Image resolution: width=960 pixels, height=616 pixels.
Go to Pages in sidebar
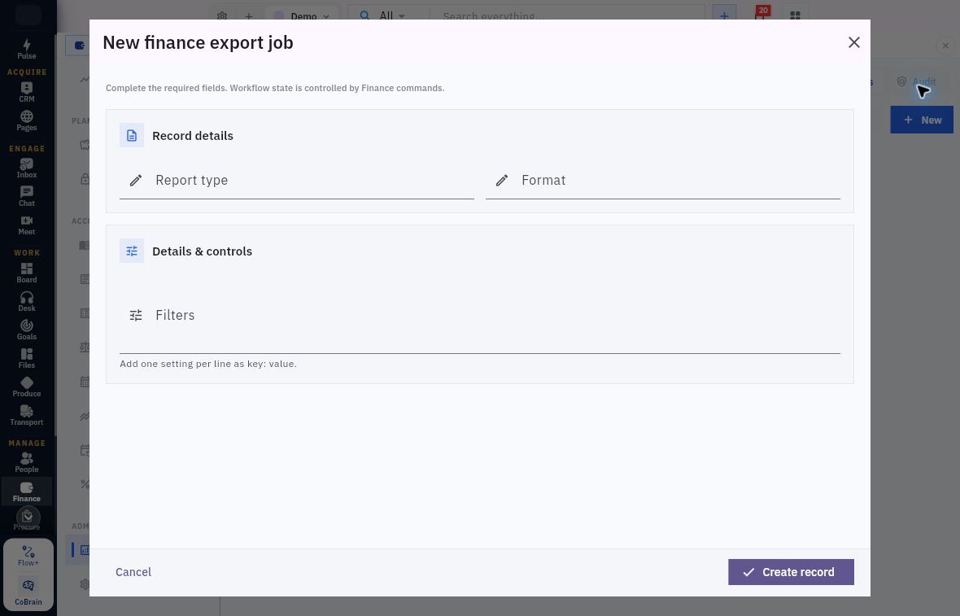tap(26, 120)
